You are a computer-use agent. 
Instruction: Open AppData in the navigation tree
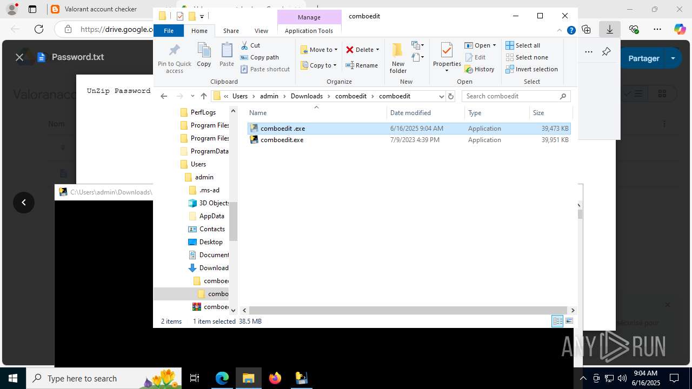(206, 216)
